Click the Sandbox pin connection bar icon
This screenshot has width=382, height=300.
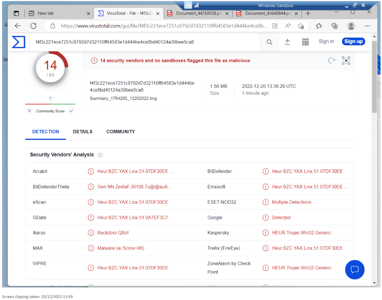pyautogui.click(x=188, y=5)
